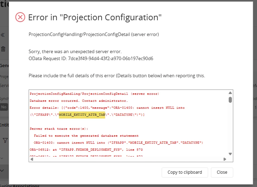This screenshot has width=257, height=187.
Task: Copy error details to clipboard
Action: (x=185, y=172)
